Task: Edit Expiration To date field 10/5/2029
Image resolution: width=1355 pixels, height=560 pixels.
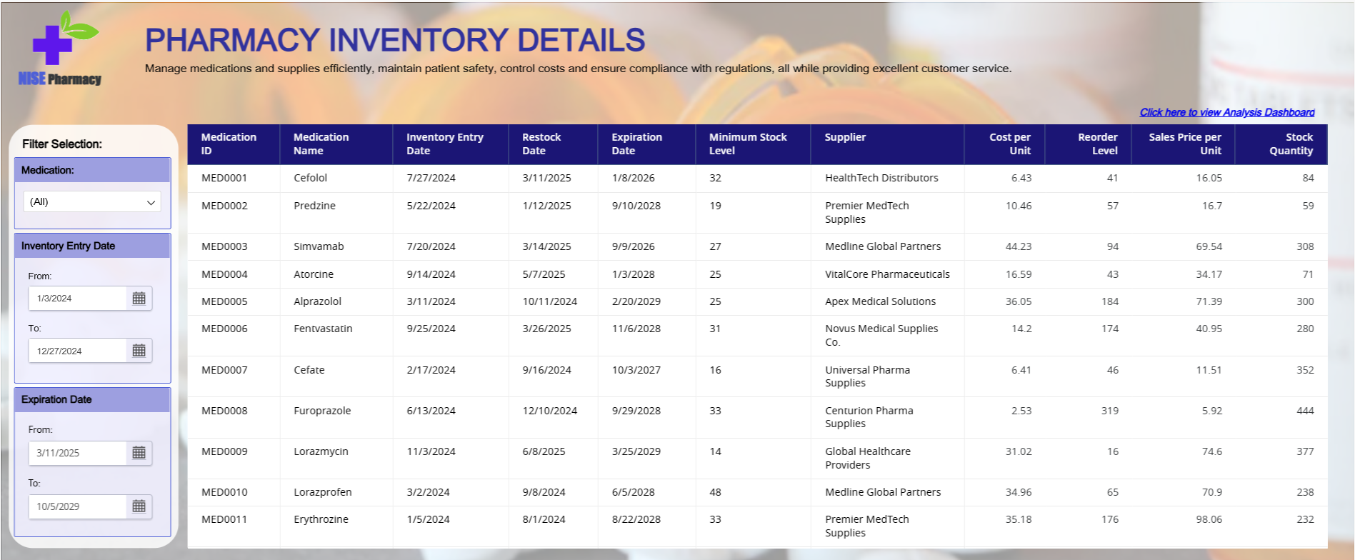Action: [77, 506]
